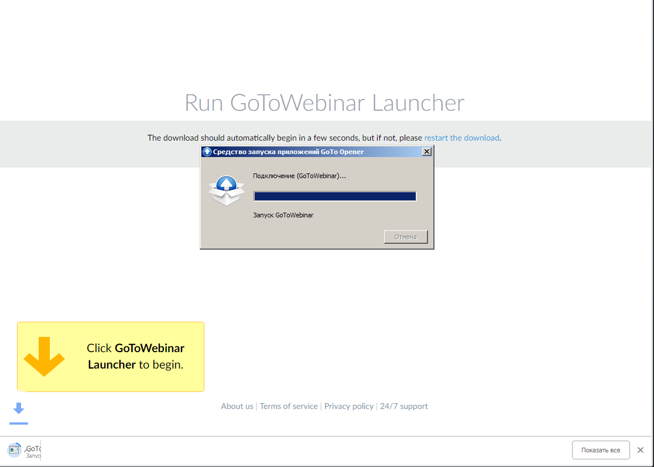654x467 pixels.
Task: Cancel the launch with Отмена button
Action: 406,237
